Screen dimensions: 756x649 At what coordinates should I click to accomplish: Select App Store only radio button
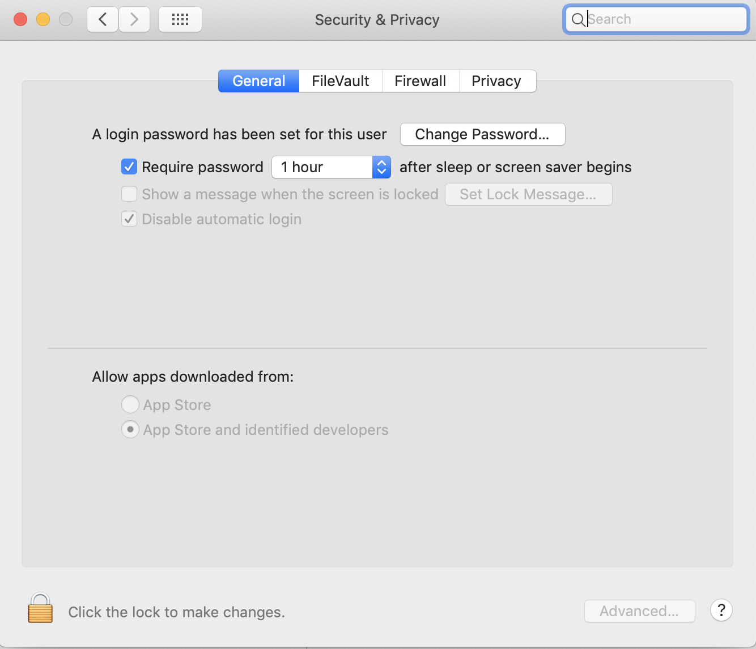[130, 404]
